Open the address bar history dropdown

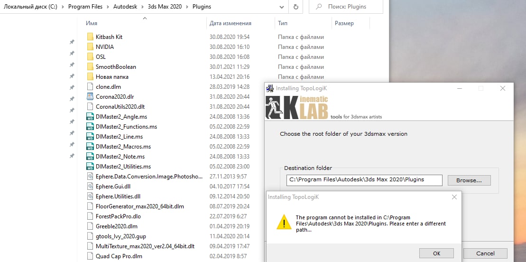pyautogui.click(x=282, y=7)
